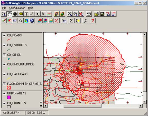Click the magenta URBAN AREAS swatch
The width and height of the screenshot is (148, 116).
click(x=9, y=97)
